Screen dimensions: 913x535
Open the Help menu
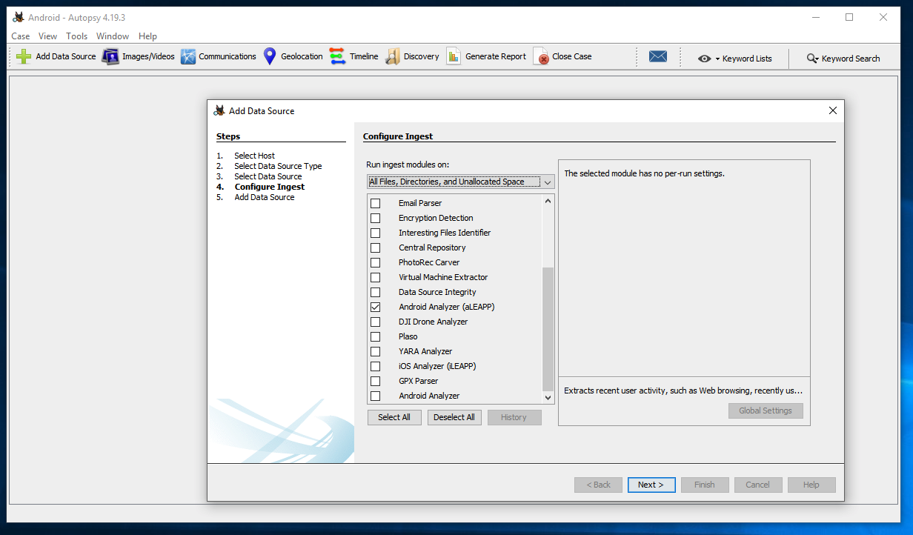click(x=147, y=36)
